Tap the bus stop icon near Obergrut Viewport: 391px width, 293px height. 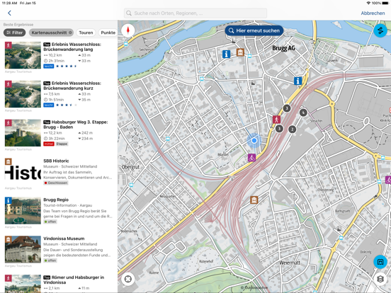(x=131, y=185)
